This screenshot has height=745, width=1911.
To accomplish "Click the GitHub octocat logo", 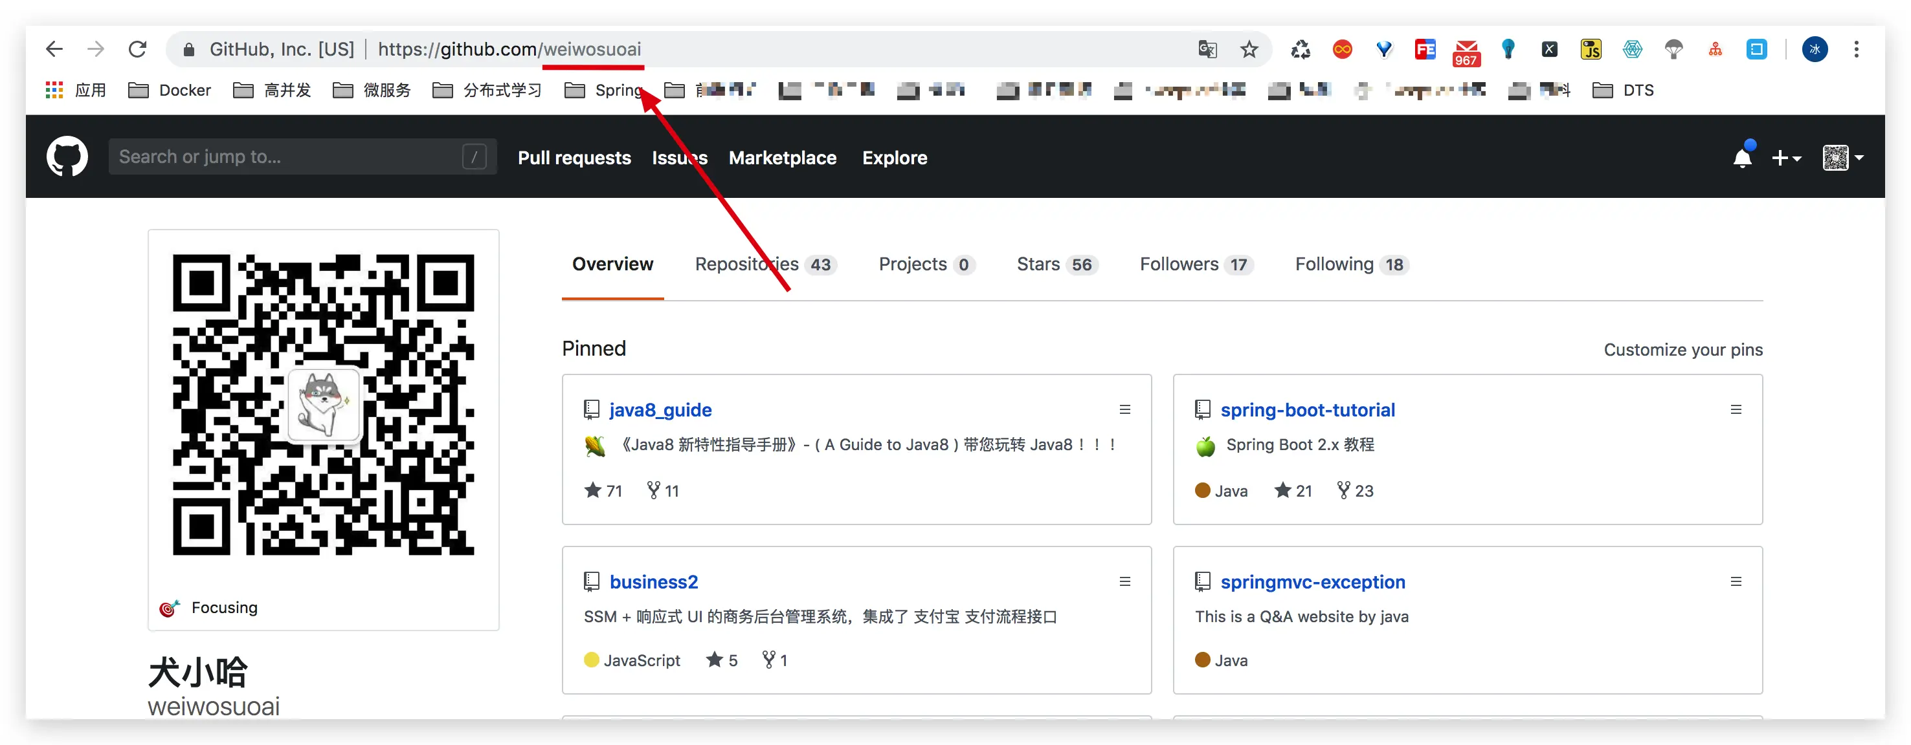I will click(x=67, y=157).
